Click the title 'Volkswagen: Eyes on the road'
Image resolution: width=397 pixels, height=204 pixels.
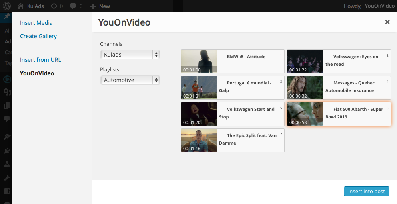click(x=352, y=60)
